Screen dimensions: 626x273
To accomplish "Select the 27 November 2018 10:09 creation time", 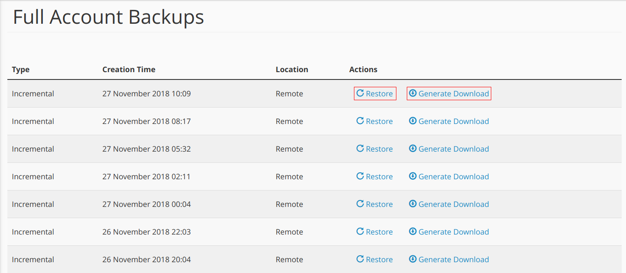I will (146, 94).
